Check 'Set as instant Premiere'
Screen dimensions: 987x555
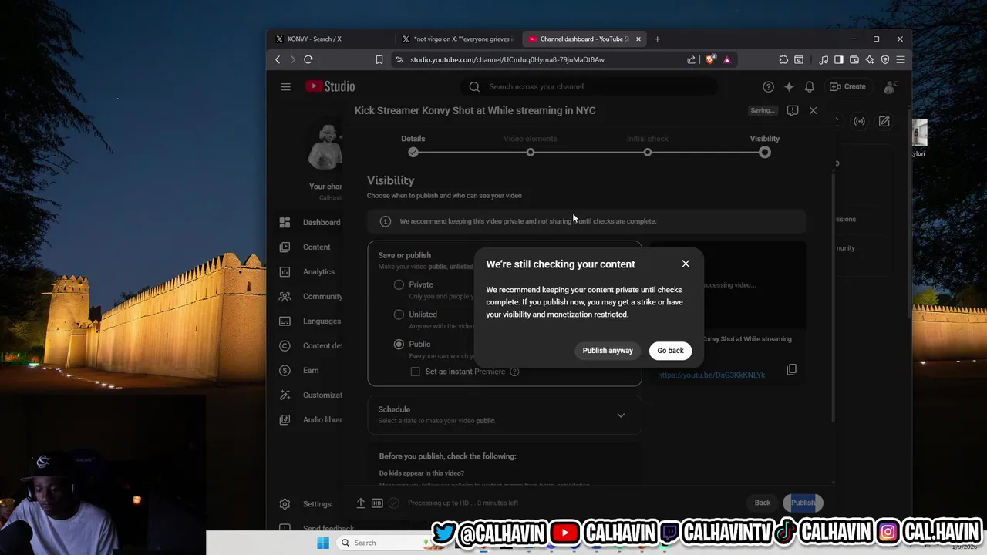tap(416, 372)
